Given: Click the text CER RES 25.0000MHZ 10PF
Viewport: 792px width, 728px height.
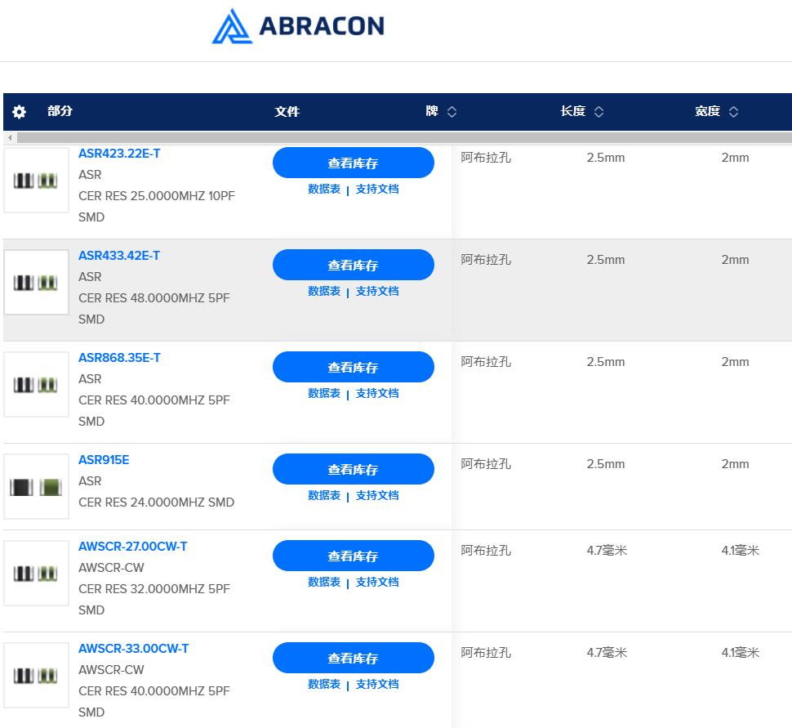Looking at the screenshot, I should tap(157, 195).
